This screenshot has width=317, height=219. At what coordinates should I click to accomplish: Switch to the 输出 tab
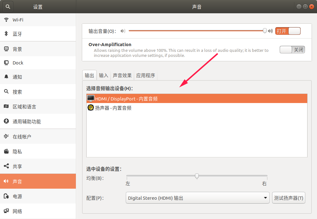point(89,76)
